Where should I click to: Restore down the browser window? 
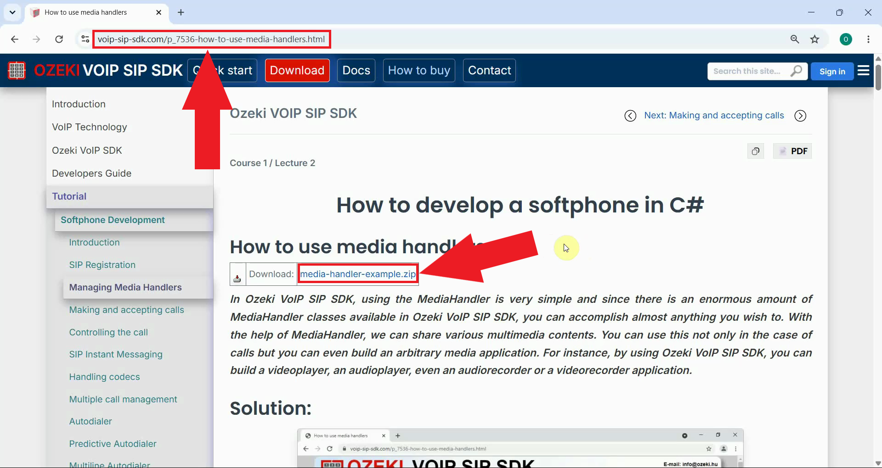point(839,12)
